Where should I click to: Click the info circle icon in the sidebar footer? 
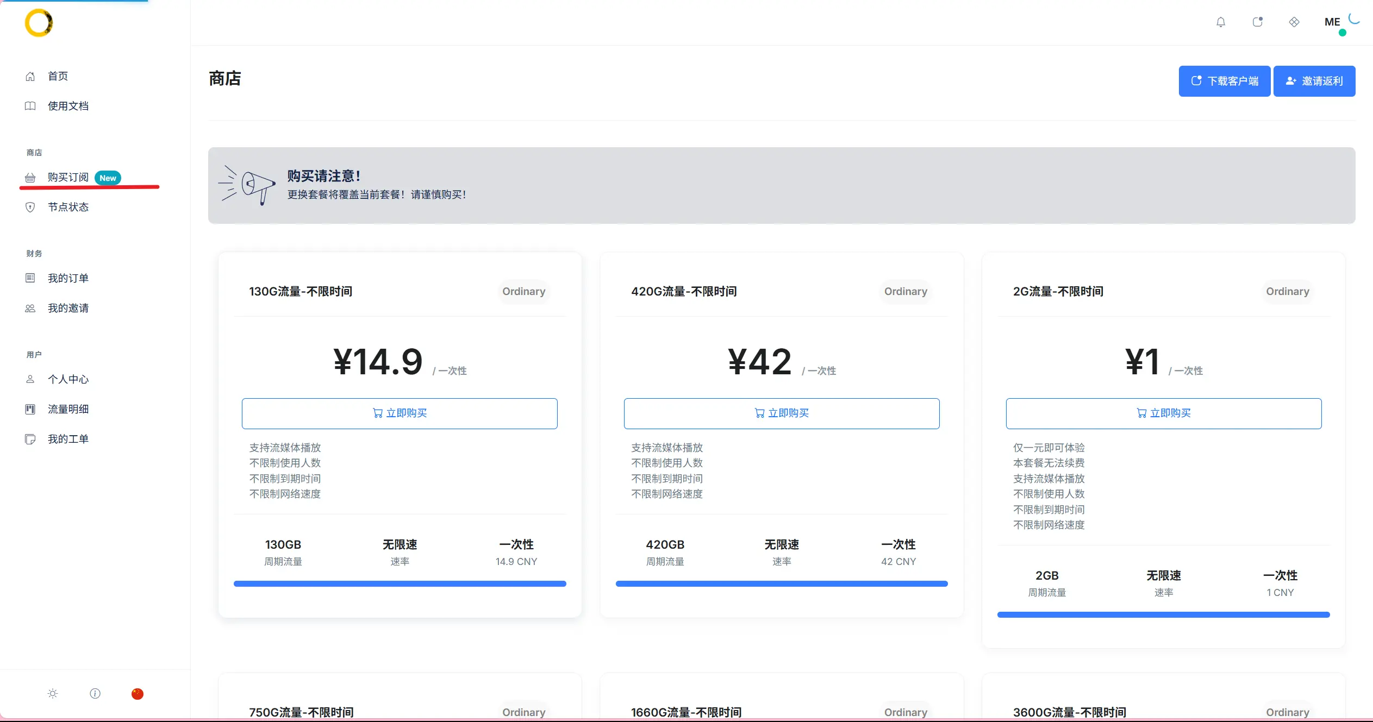[95, 694]
